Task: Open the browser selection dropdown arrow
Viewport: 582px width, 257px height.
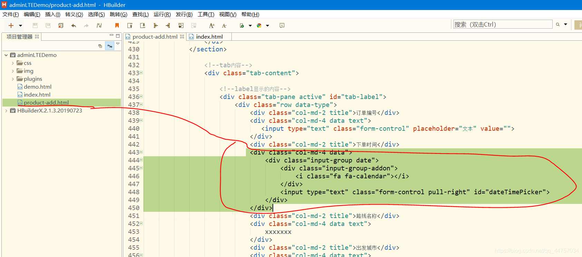Action: [267, 26]
